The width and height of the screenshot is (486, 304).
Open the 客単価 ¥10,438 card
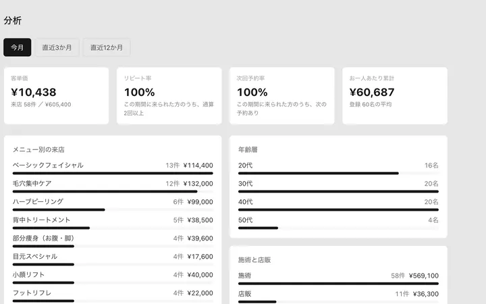tap(57, 95)
